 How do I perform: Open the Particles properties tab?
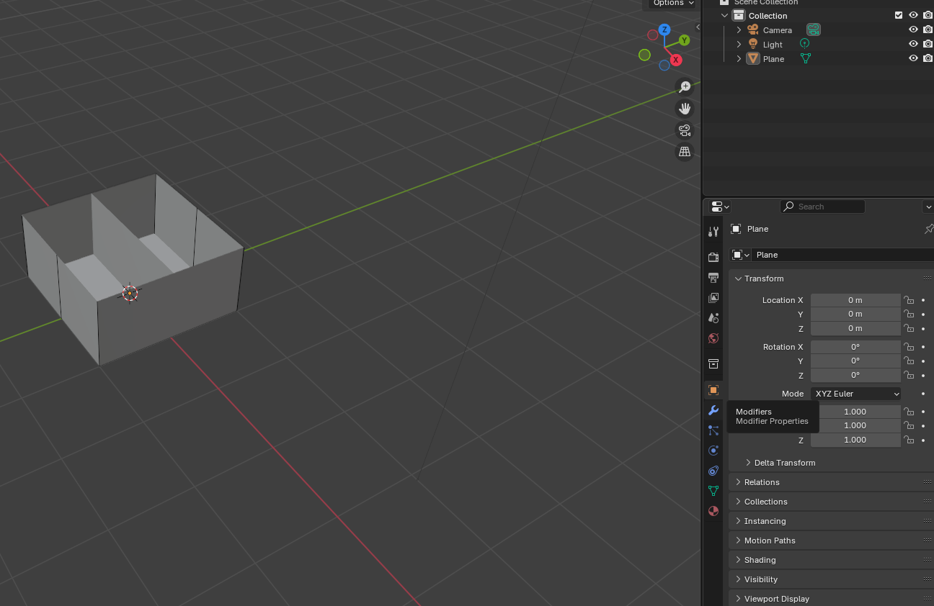pos(713,430)
